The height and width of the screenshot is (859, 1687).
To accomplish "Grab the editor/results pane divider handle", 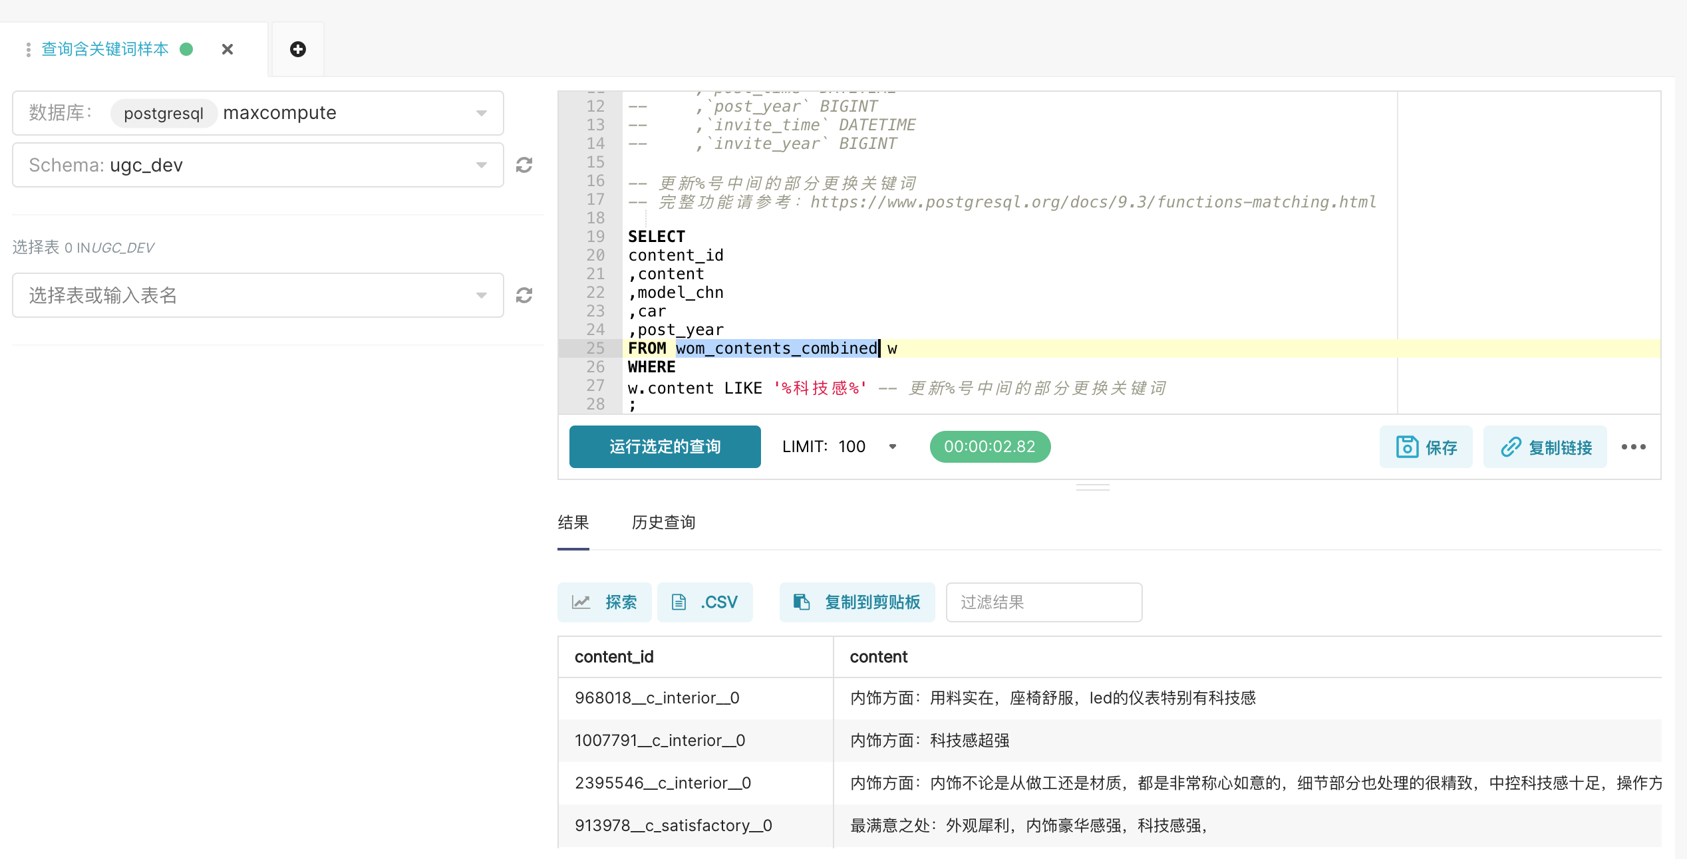I will (x=1092, y=487).
